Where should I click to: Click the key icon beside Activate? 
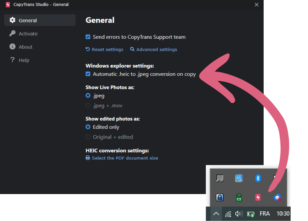[12, 33]
